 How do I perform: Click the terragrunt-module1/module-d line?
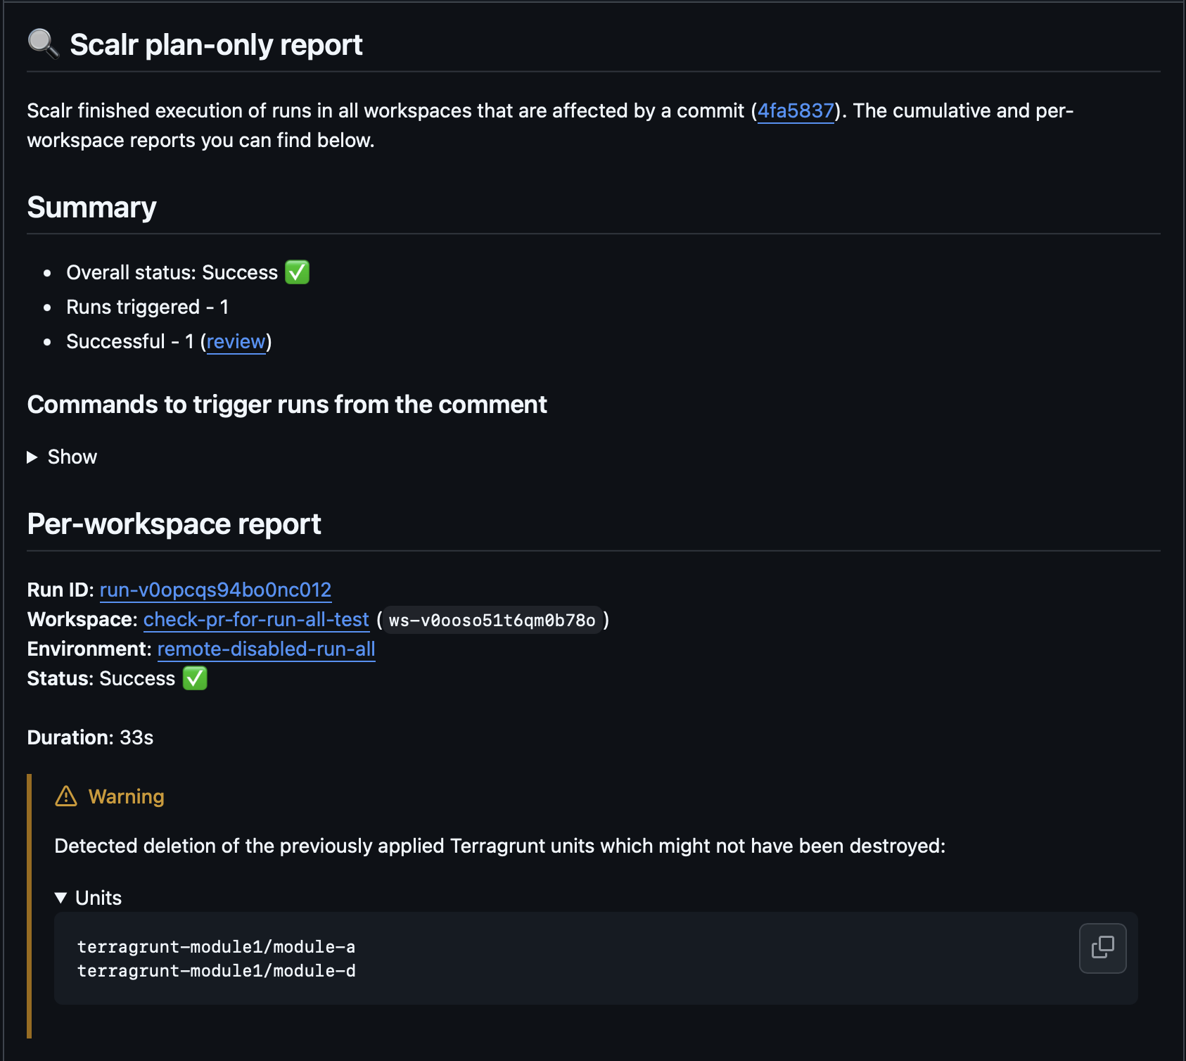[216, 971]
